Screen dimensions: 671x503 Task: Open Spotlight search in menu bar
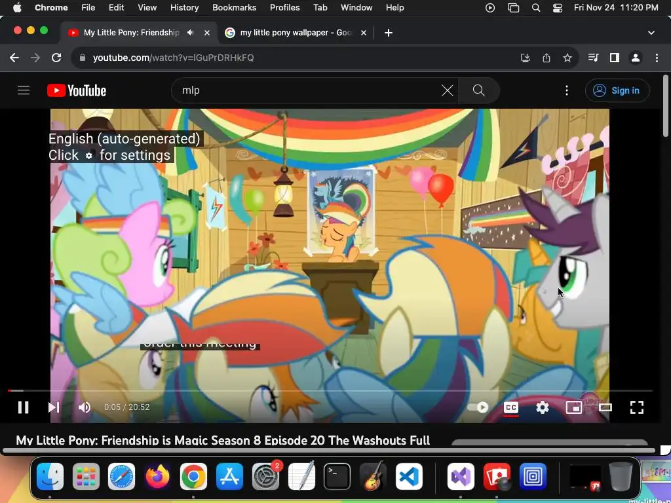535,7
